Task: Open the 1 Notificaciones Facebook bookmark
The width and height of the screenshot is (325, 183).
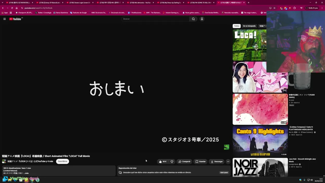Action: pos(135,13)
